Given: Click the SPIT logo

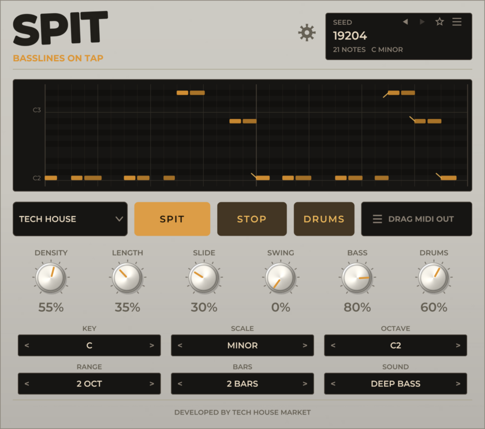Looking at the screenshot, I should [x=60, y=28].
